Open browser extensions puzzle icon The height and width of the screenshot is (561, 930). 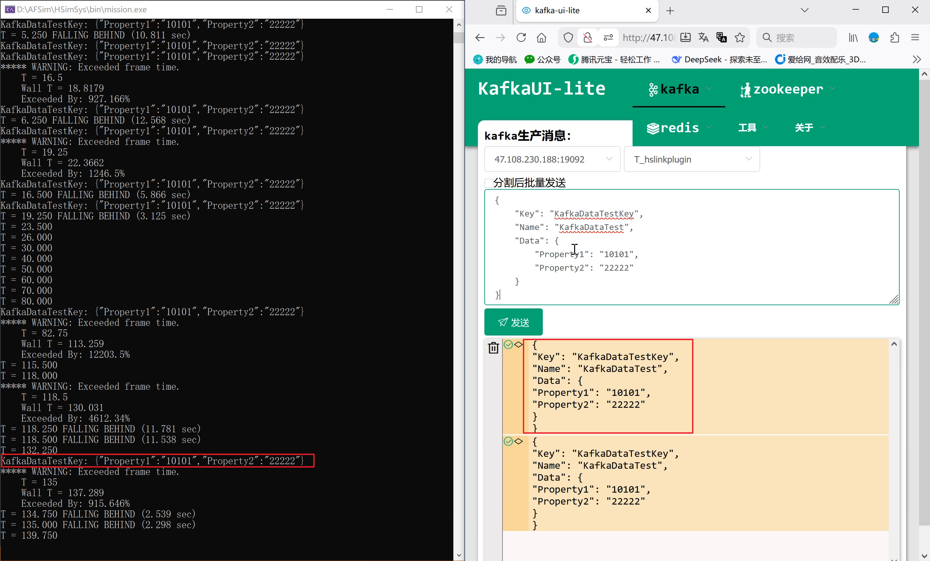coord(895,37)
